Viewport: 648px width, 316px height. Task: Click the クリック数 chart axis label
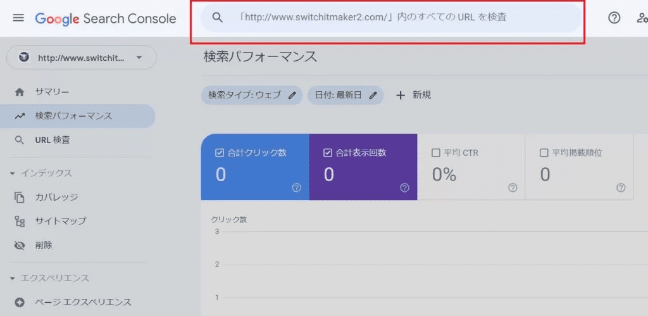229,220
